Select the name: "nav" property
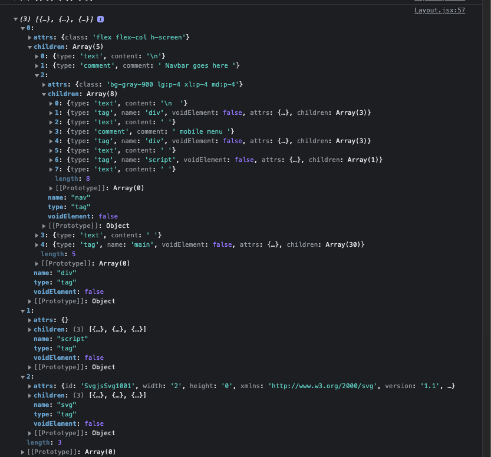 pyautogui.click(x=69, y=198)
